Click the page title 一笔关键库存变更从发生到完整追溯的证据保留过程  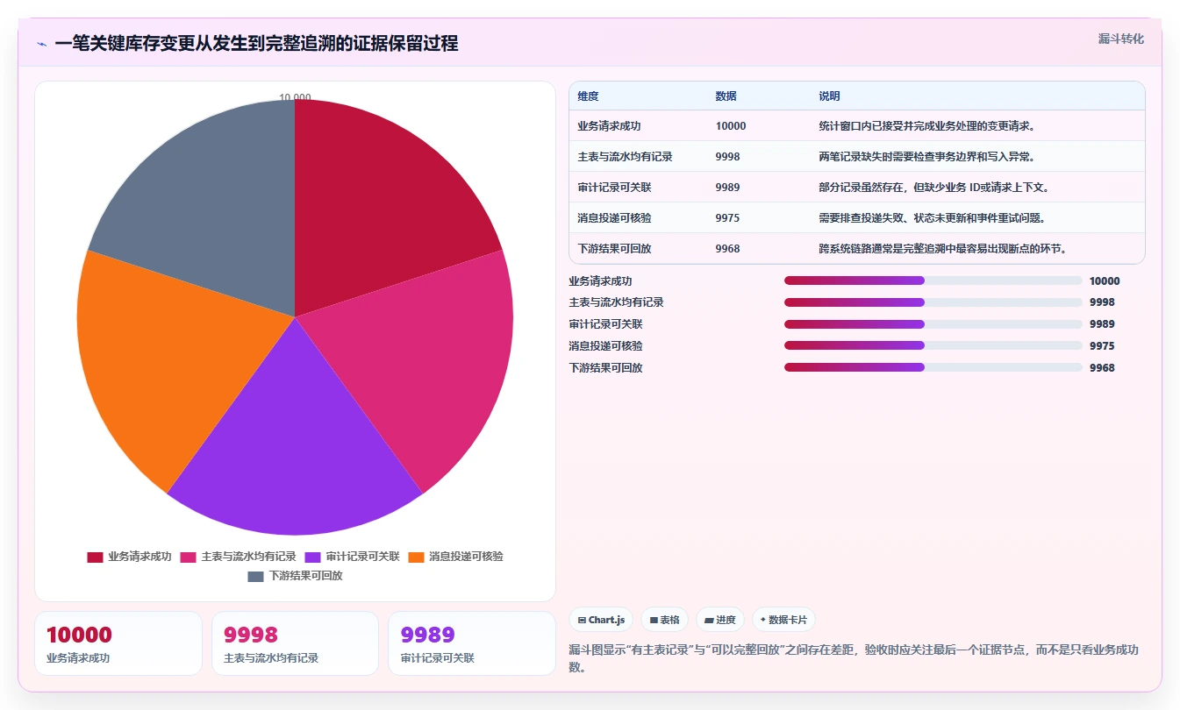[x=256, y=44]
